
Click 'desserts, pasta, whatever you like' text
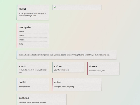[x=32, y=102]
